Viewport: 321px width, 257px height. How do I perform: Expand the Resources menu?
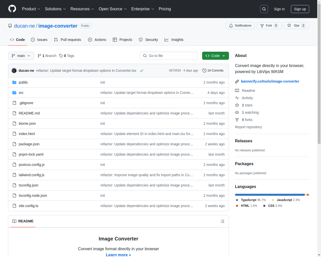[x=82, y=9]
